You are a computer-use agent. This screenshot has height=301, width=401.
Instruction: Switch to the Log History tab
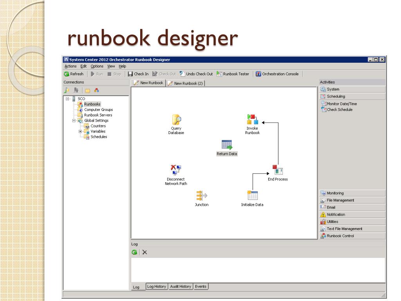[x=157, y=286]
